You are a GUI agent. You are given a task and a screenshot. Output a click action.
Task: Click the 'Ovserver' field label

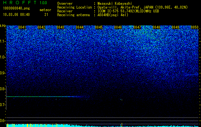coord(65,3)
